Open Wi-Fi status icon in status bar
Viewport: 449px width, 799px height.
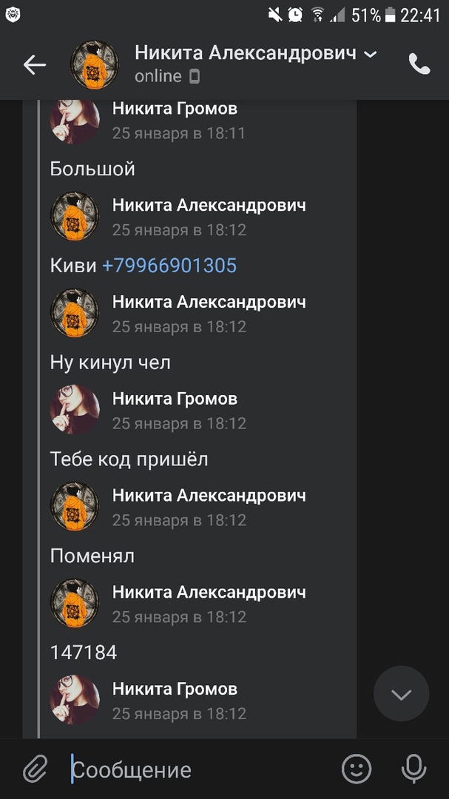coord(318,15)
